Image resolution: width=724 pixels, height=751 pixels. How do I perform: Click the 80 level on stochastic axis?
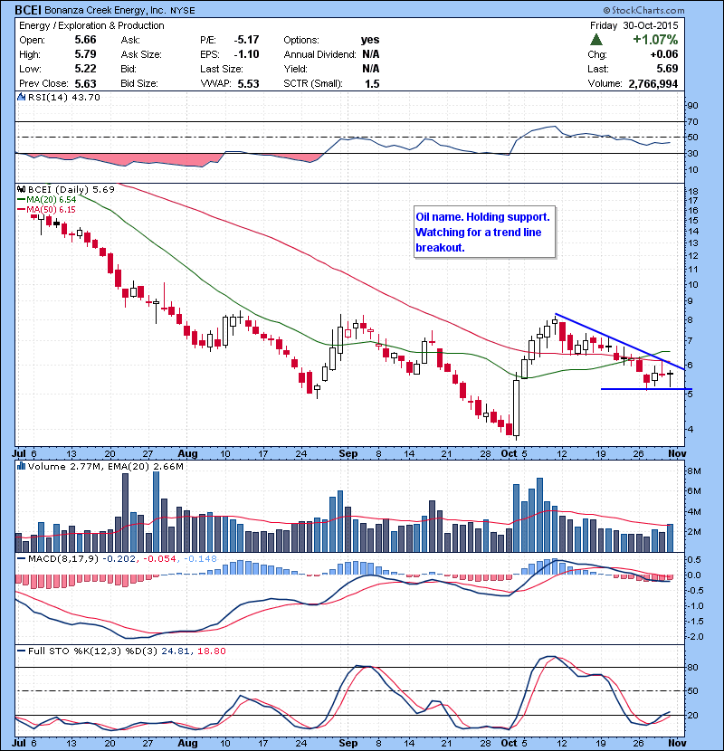pyautogui.click(x=693, y=667)
